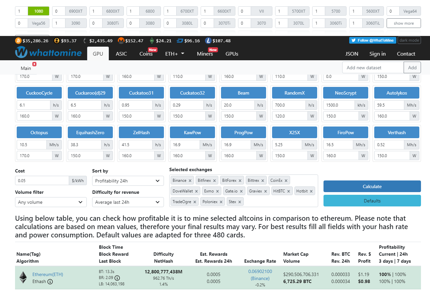Remove the Binance exchange tag
The image size is (430, 292).
tap(190, 180)
